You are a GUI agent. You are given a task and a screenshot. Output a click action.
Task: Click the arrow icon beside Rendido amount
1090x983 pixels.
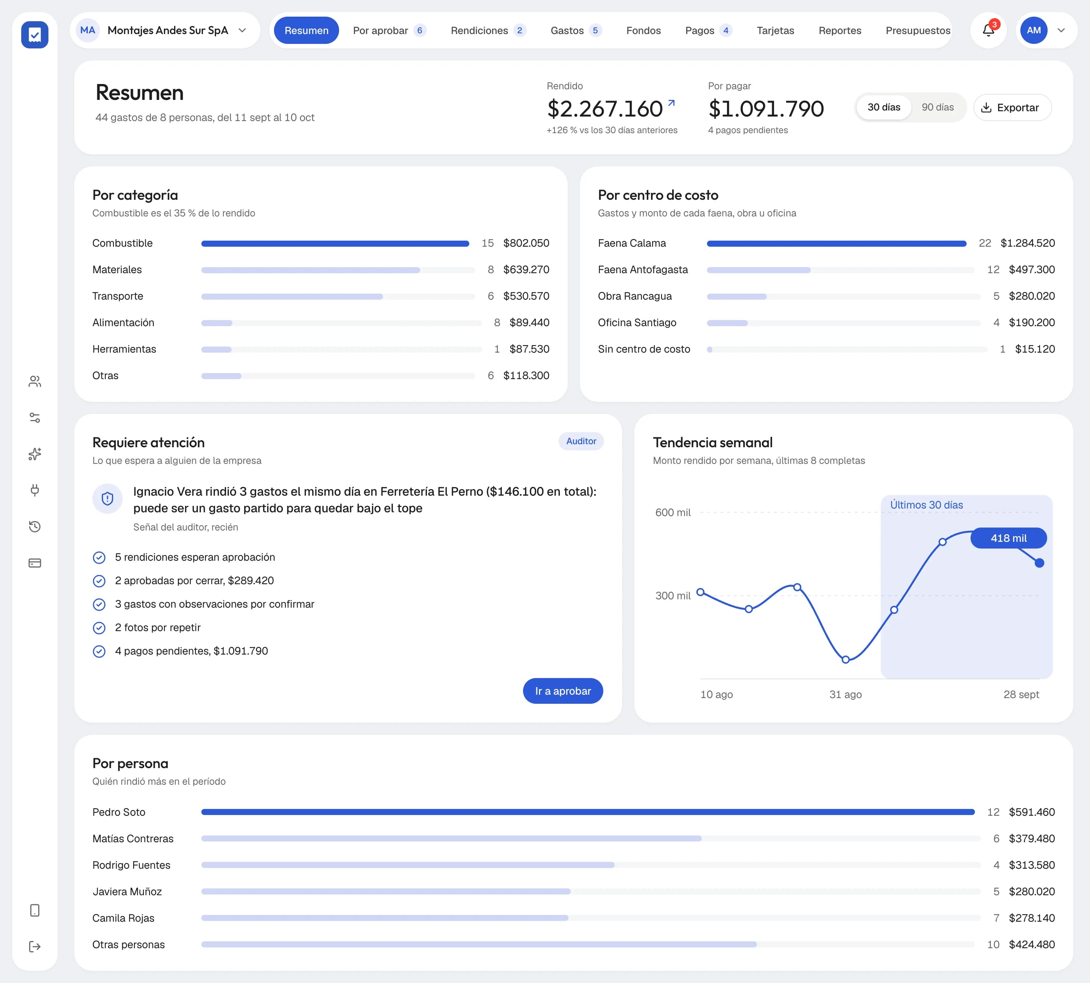click(671, 103)
